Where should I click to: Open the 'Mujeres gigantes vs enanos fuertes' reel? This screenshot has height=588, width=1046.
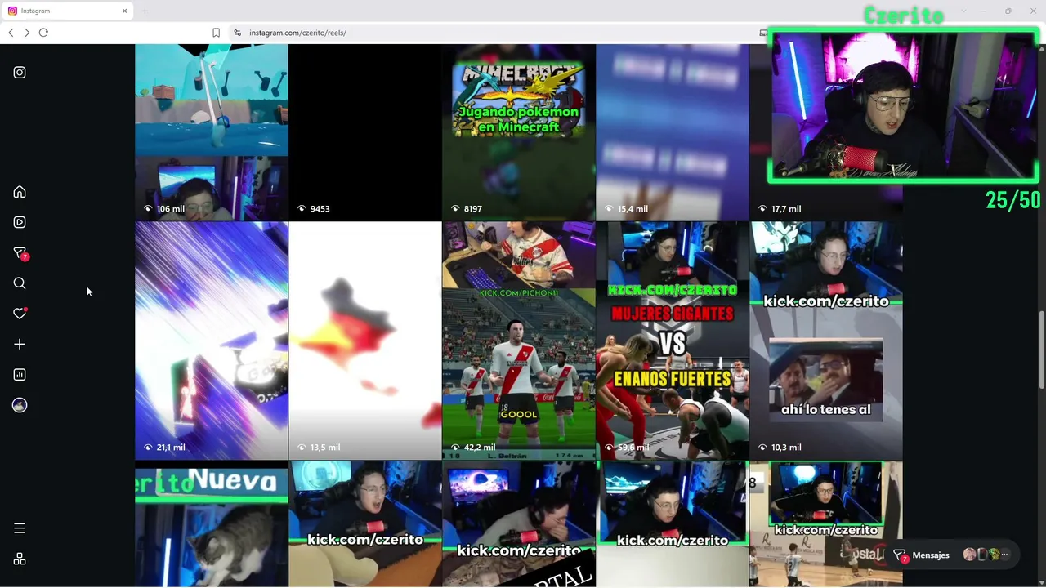point(673,341)
